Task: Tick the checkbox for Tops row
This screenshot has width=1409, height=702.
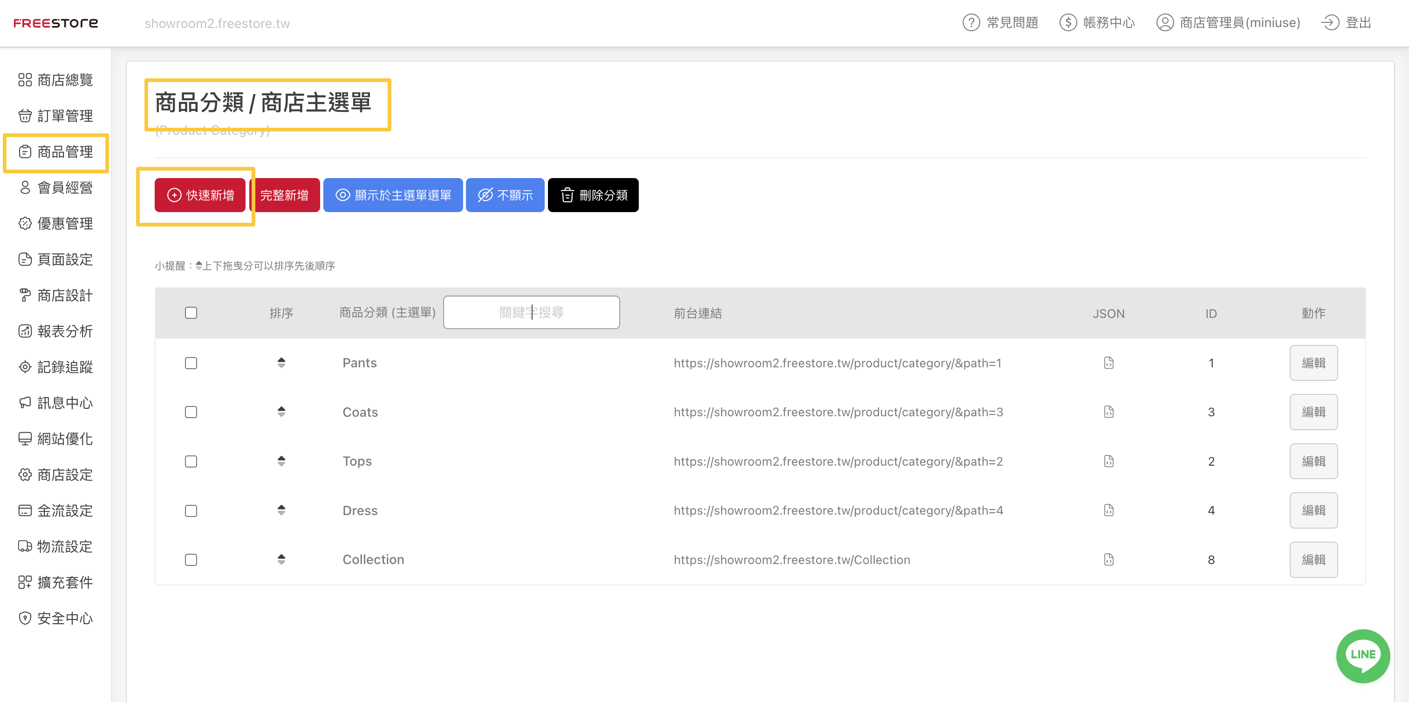Action: click(191, 461)
